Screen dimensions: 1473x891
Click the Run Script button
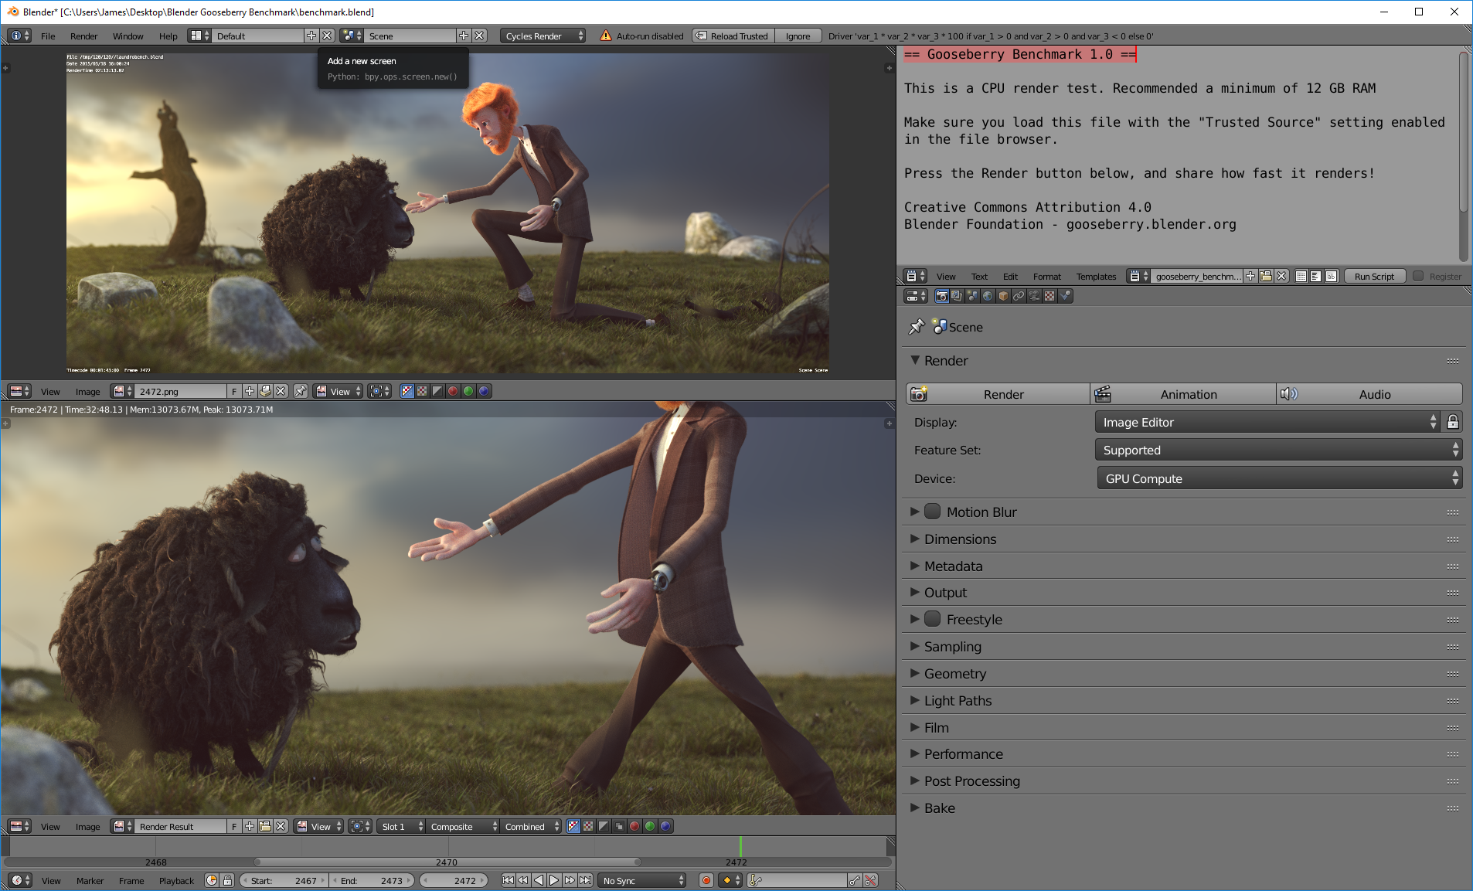[1374, 277]
